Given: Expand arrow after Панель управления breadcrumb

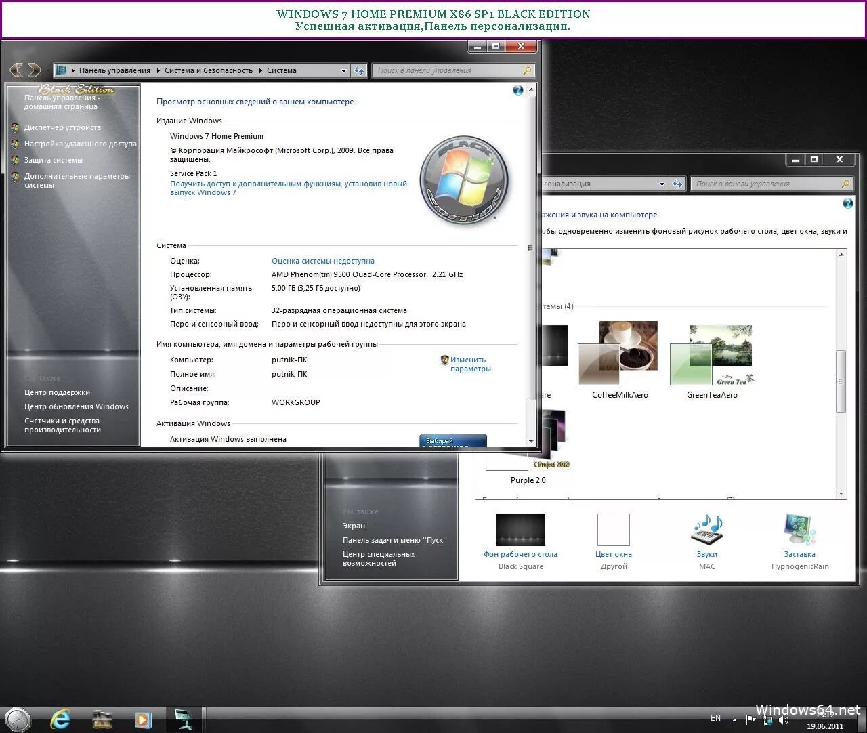Looking at the screenshot, I should pos(158,70).
